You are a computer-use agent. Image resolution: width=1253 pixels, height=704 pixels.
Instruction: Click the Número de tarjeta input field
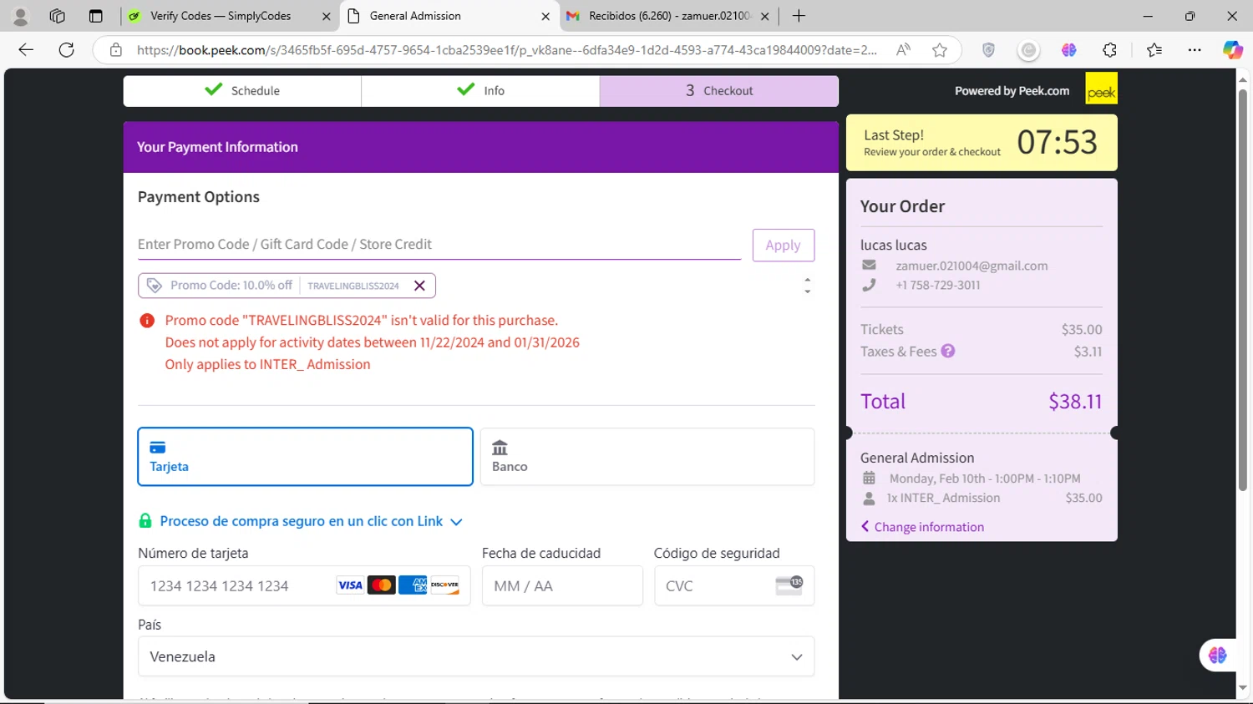304,585
